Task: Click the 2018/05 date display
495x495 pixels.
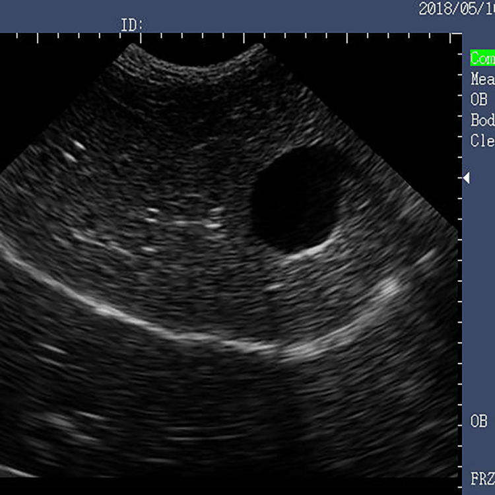Action: [x=457, y=9]
